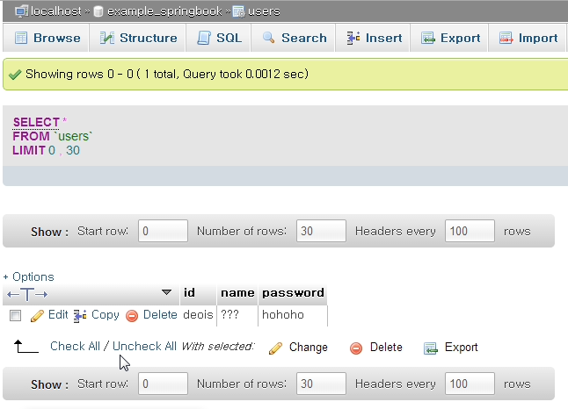The height and width of the screenshot is (409, 568).
Task: Click the Export tab's icon
Action: click(x=428, y=38)
